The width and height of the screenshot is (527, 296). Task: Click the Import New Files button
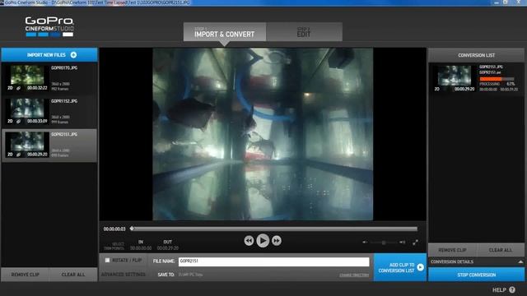[x=49, y=55]
